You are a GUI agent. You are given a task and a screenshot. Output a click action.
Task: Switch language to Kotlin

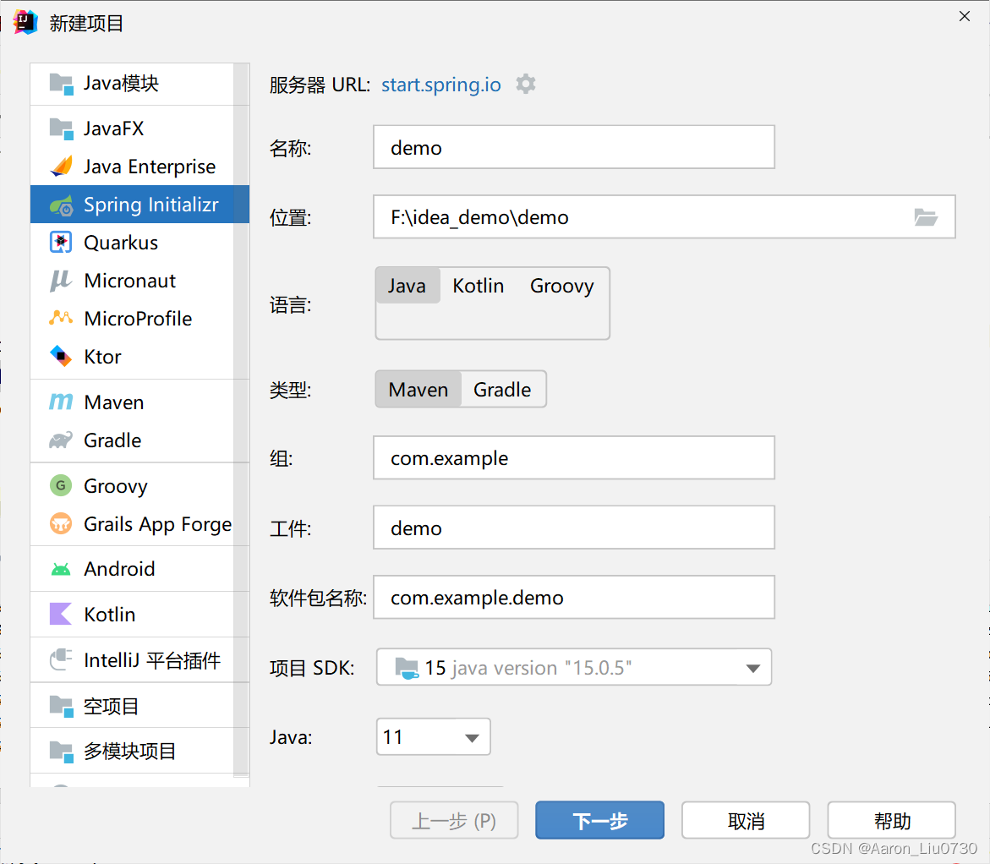(478, 286)
